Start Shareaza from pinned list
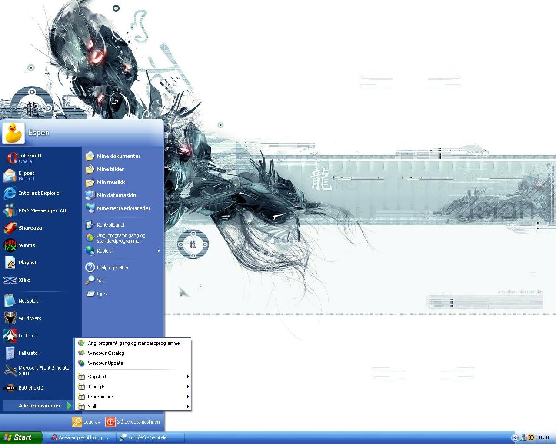This screenshot has height=447, width=556. (x=41, y=228)
